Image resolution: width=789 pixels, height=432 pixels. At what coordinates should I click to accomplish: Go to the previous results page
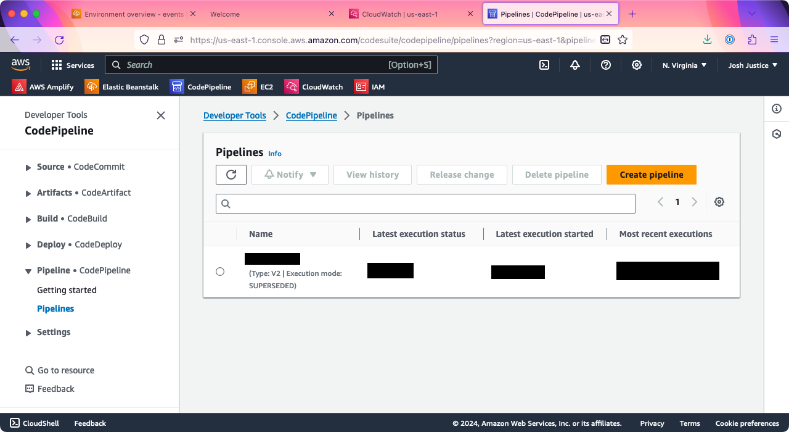tap(660, 202)
